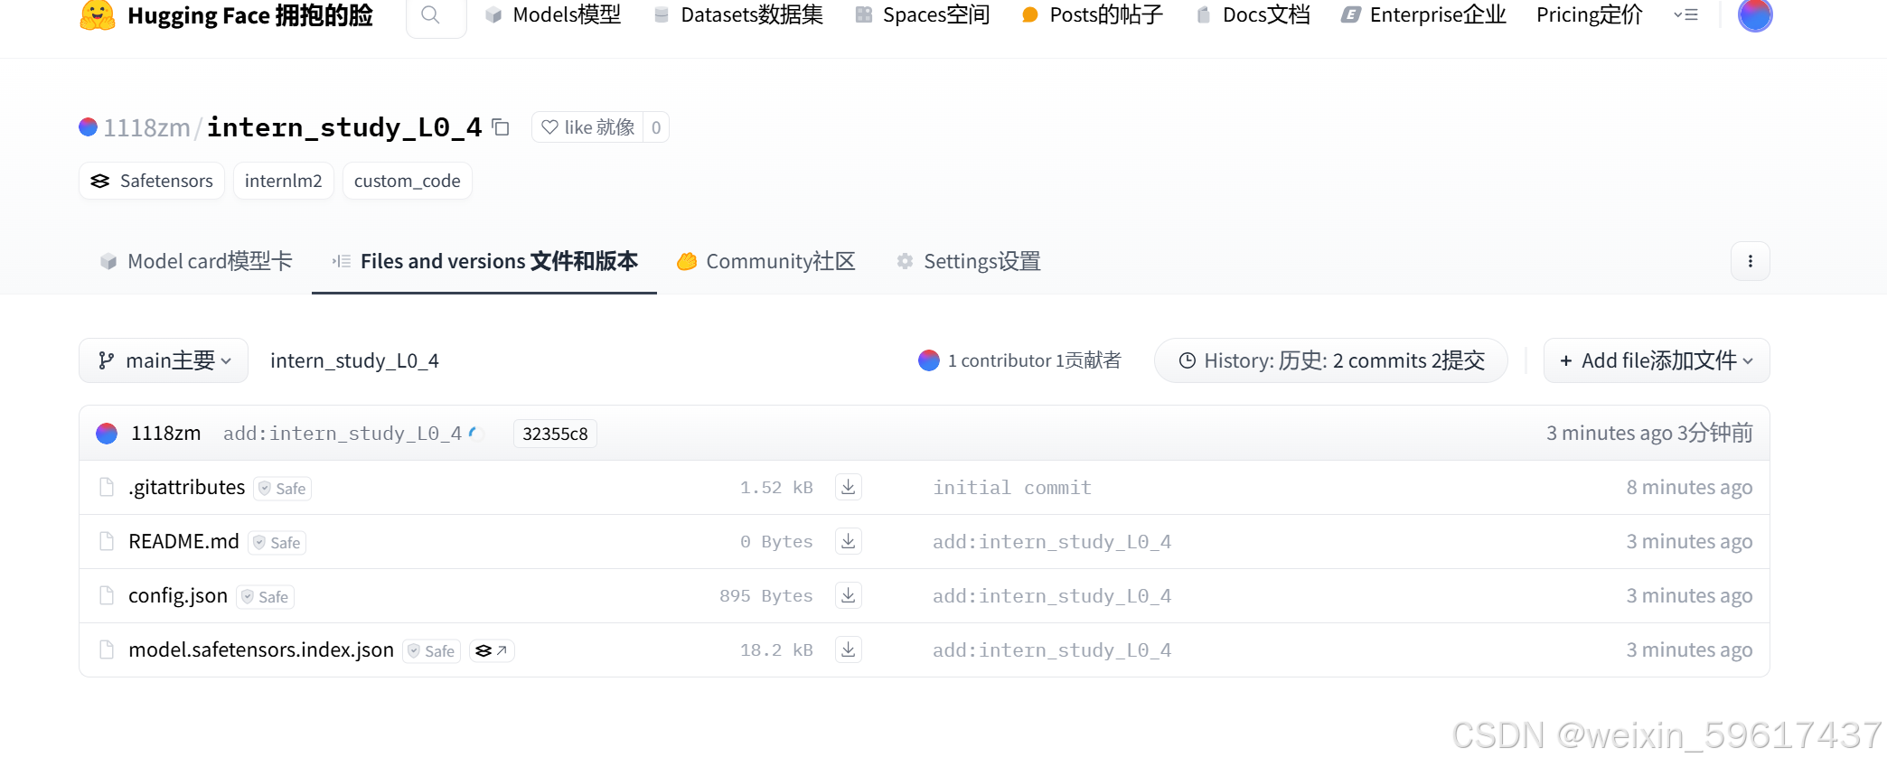1887x766 pixels.
Task: Copy the model name to clipboard
Action: [x=501, y=127]
